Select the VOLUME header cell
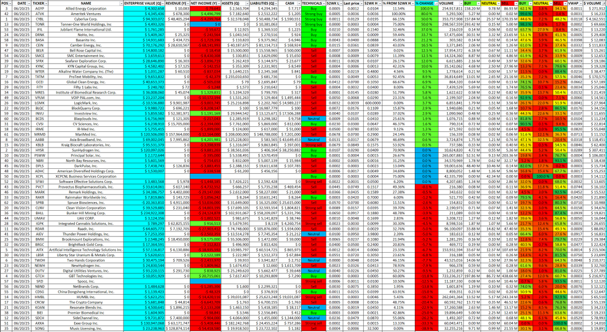607x332 pixels. 451,3
